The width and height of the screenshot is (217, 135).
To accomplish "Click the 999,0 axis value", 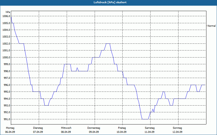I will click(7, 64).
